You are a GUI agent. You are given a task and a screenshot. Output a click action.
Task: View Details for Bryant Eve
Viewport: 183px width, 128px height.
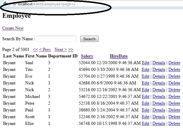[159, 76]
